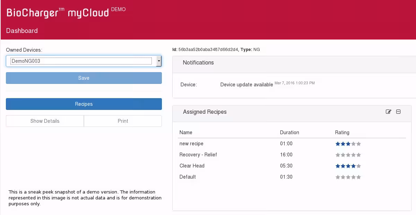This screenshot has width=416, height=215.
Task: Click the Save button
Action: coord(84,78)
